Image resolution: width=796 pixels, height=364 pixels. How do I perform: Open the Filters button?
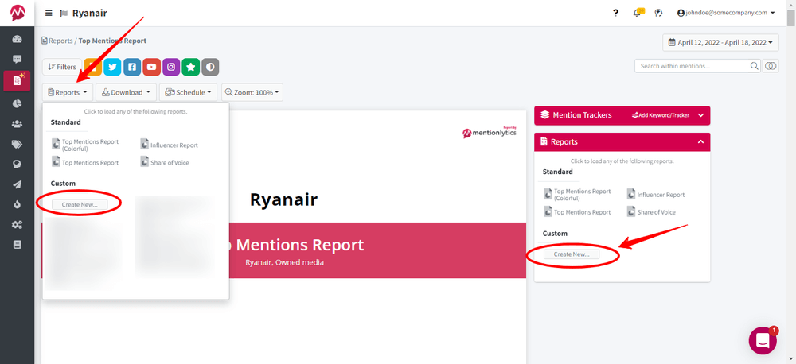62,67
